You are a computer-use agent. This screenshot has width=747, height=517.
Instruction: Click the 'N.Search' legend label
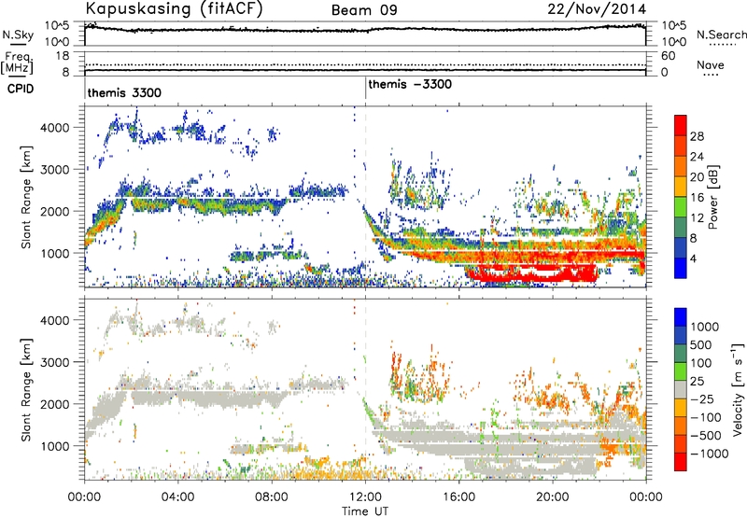[721, 35]
